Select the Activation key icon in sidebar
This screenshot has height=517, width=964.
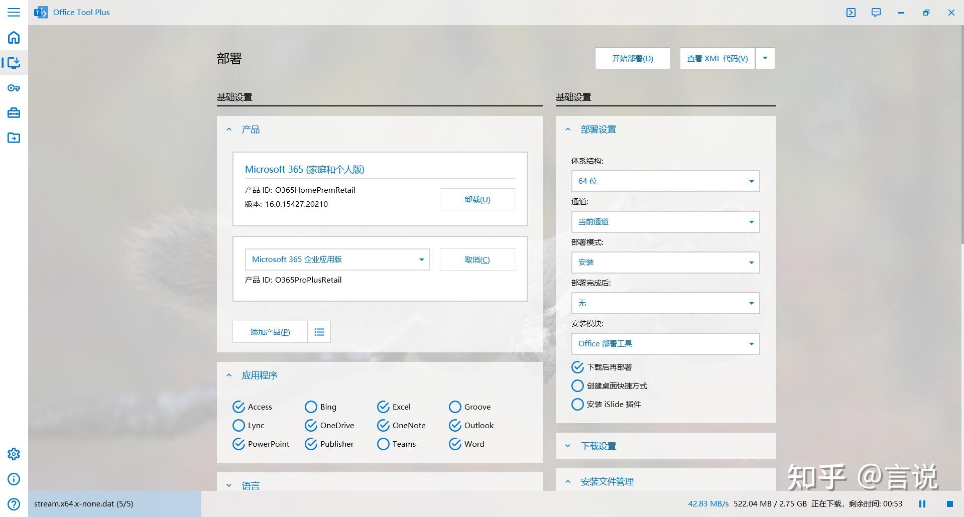point(14,88)
